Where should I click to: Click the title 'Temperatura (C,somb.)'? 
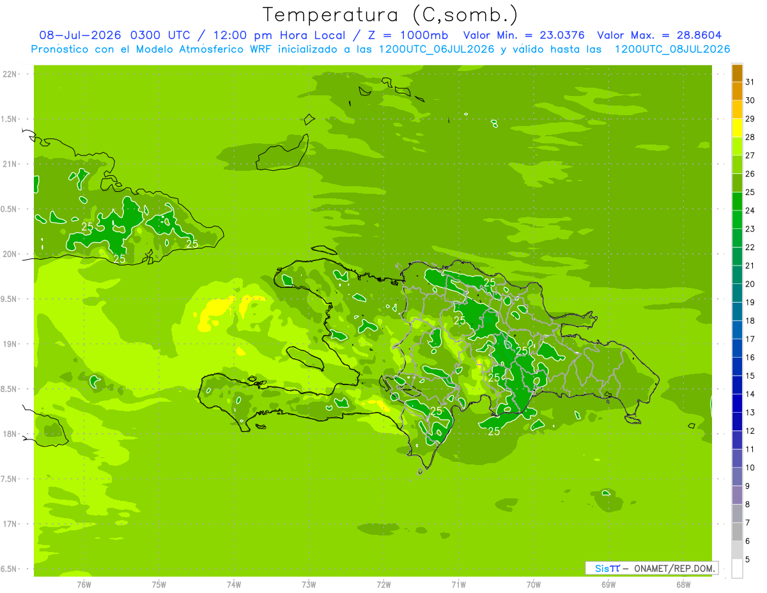(390, 15)
